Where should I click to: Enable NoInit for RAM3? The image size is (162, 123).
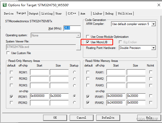point(151,85)
